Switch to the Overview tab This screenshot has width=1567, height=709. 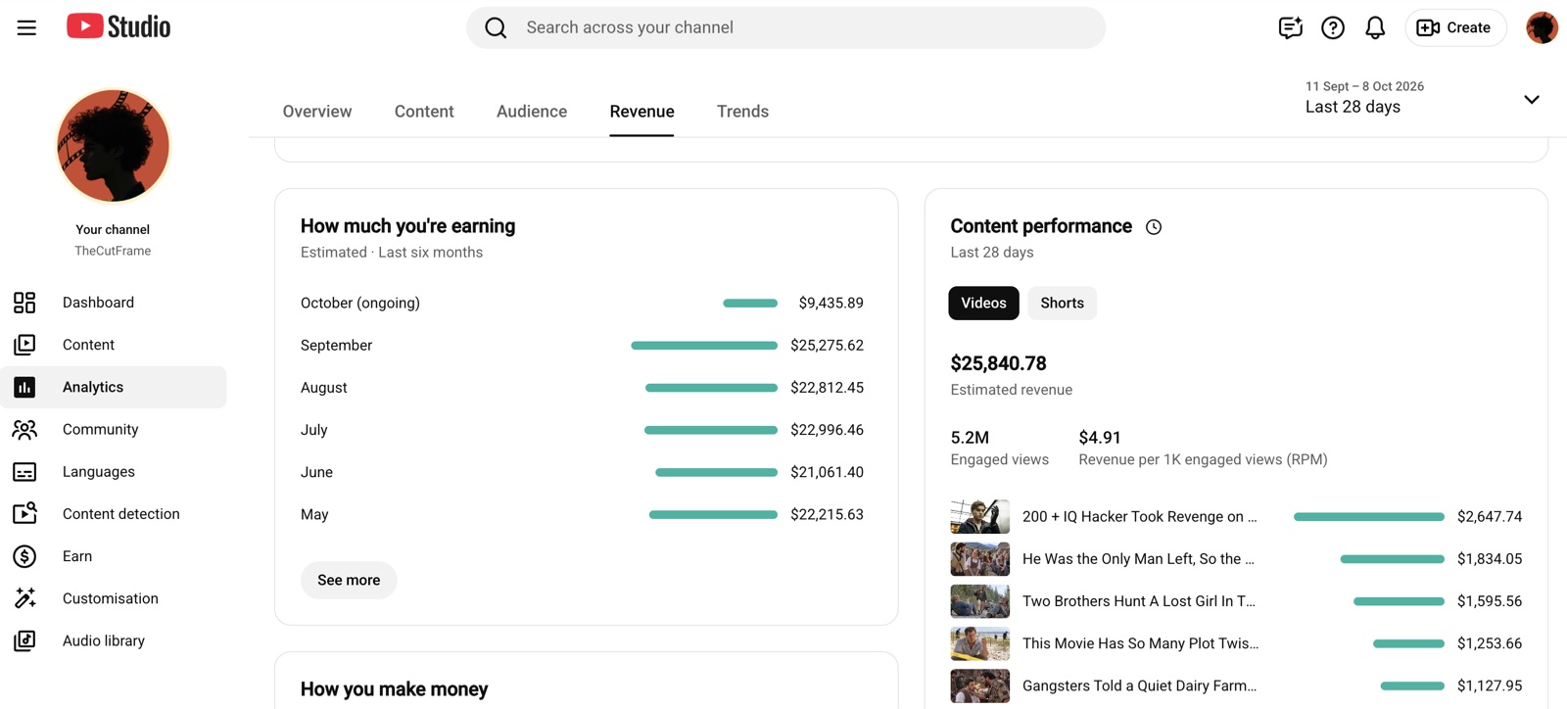pos(317,112)
